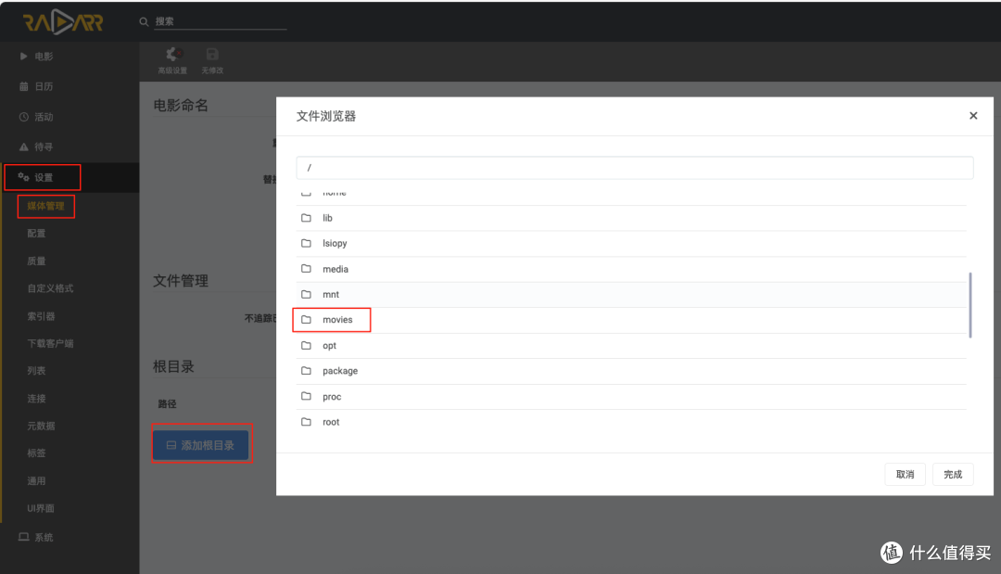Click folder icon beside root
This screenshot has height=574, width=1001.
[x=307, y=422]
